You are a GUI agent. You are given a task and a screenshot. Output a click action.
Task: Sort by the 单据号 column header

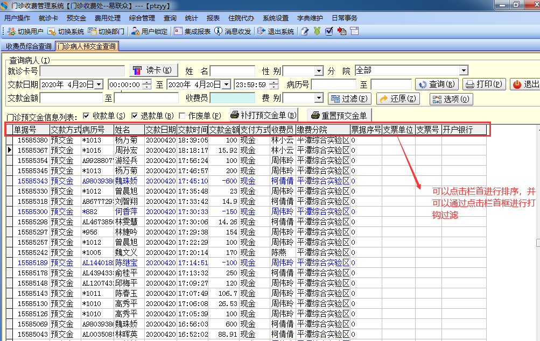click(31, 130)
